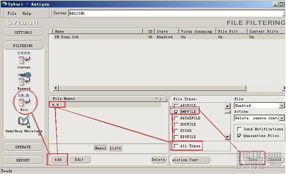Click the ID value 36
Screen dimensions: 286x174
tap(150, 37)
